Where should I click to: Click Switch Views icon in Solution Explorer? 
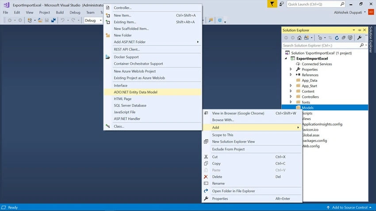pos(307,38)
